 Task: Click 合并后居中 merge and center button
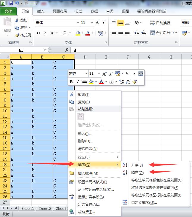click(162, 33)
